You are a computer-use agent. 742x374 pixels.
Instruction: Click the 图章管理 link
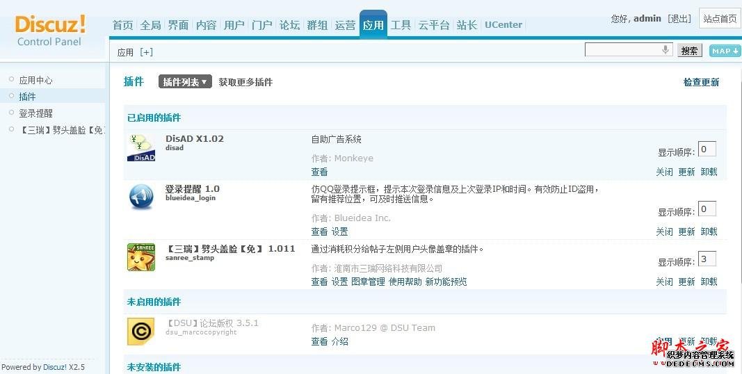368,282
